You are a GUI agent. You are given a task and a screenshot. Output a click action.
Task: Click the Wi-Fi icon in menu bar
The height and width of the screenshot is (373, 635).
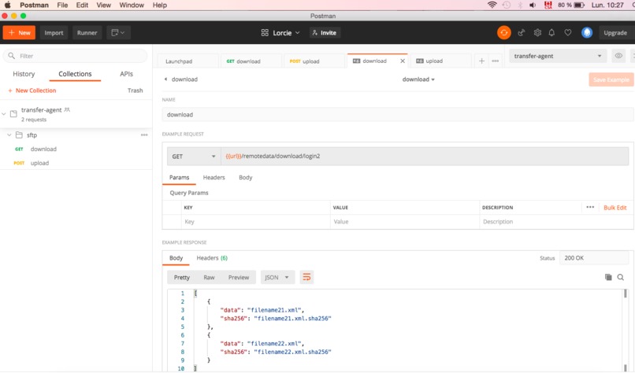click(x=492, y=5)
